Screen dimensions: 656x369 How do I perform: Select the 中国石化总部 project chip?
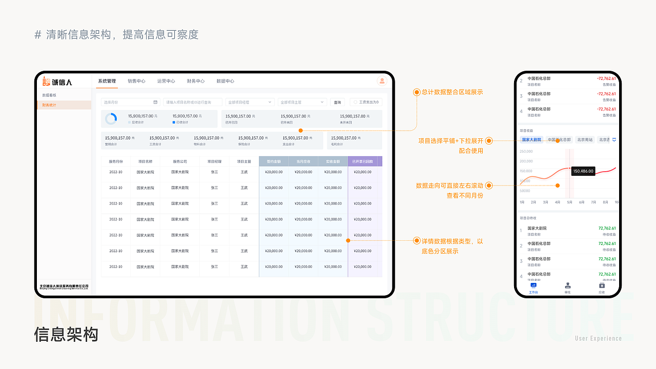(x=559, y=139)
